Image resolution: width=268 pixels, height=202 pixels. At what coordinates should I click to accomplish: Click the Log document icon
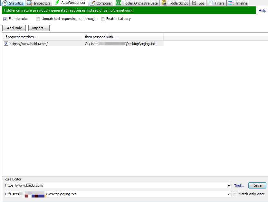pyautogui.click(x=194, y=3)
